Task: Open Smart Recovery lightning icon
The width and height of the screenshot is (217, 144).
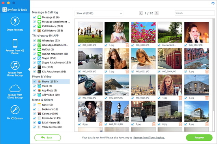Action: pos(15,21)
